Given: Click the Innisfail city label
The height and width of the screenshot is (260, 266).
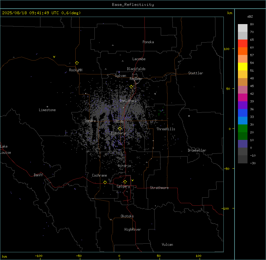Looking at the screenshot, I should coord(128,101).
